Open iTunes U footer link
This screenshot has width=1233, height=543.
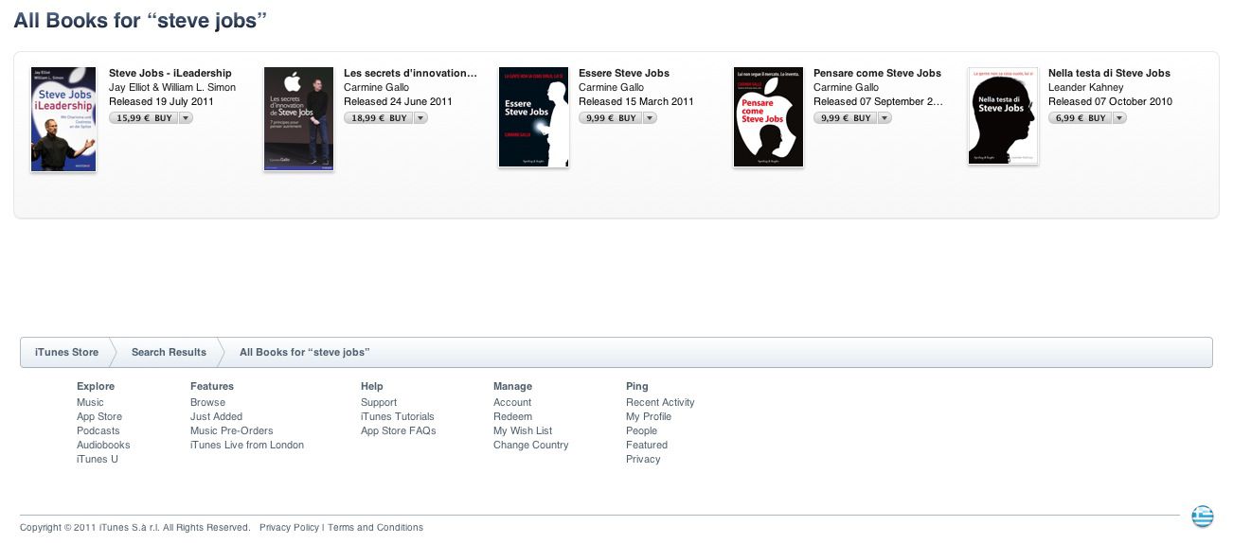(x=98, y=459)
